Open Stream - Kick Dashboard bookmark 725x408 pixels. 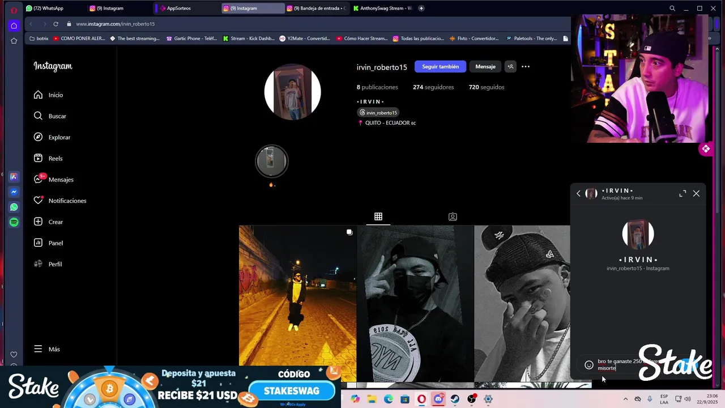point(249,39)
